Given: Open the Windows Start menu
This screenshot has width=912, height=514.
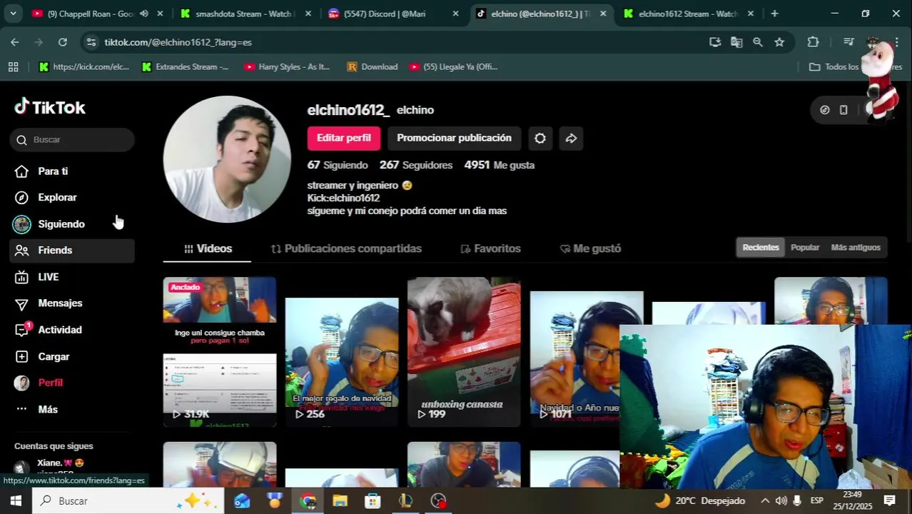Looking at the screenshot, I should click(16, 500).
